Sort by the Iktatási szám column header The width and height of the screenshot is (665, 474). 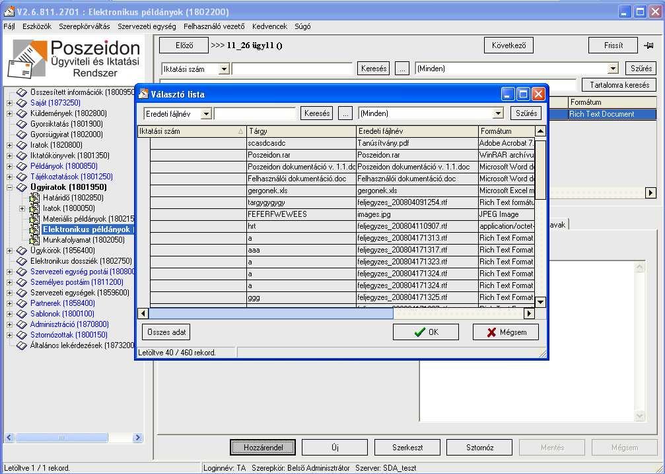tap(192, 131)
